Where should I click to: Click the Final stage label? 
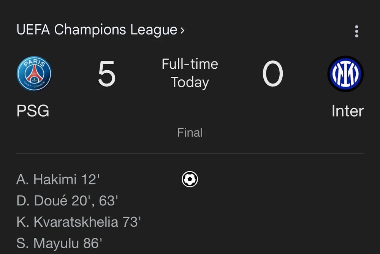point(190,133)
